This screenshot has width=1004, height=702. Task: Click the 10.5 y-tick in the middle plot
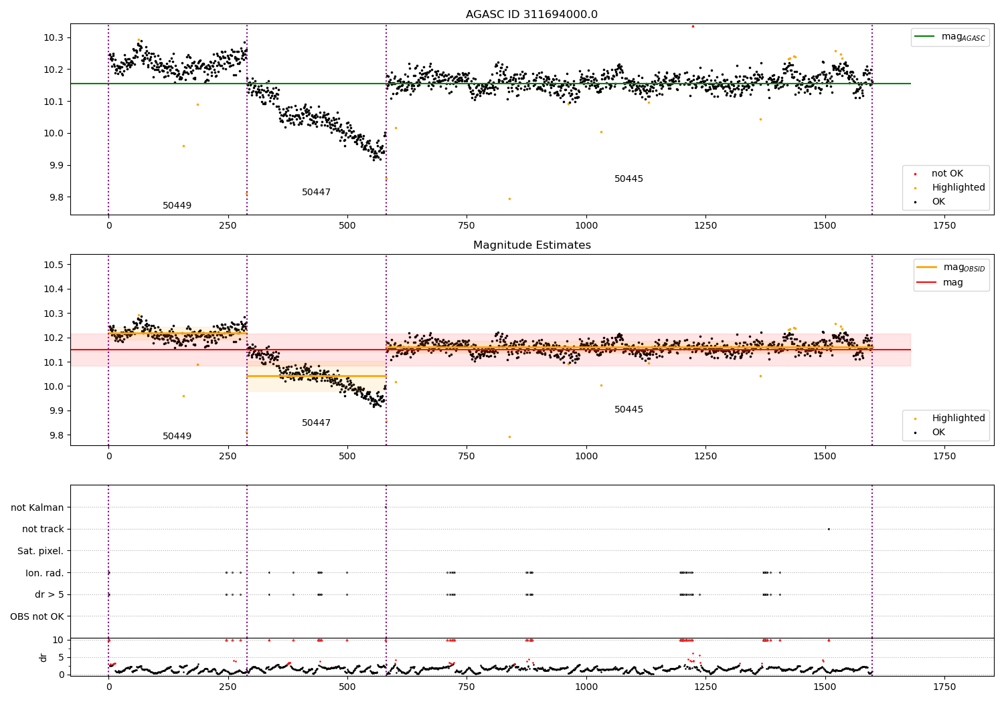(53, 265)
